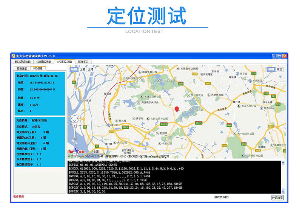Image resolution: width=302 pixels, height=203 pixels.
Task: Switch the map to 三维 3D view
Action: [x=91, y=69]
